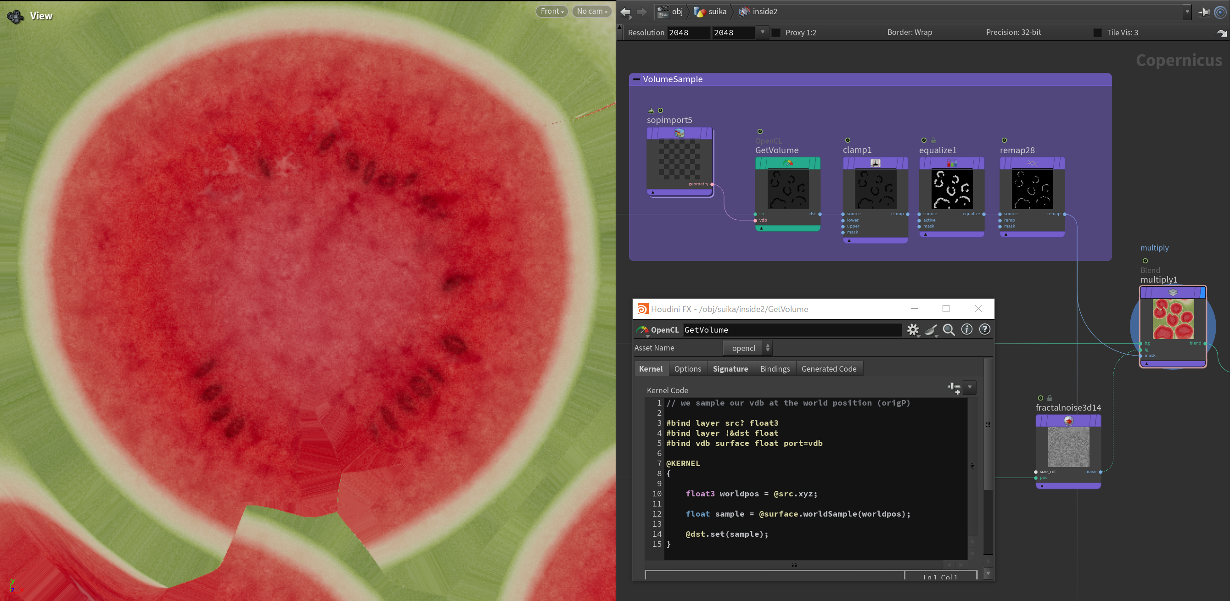Switch to the Bindings tab
This screenshot has width=1230, height=601.
tap(775, 369)
